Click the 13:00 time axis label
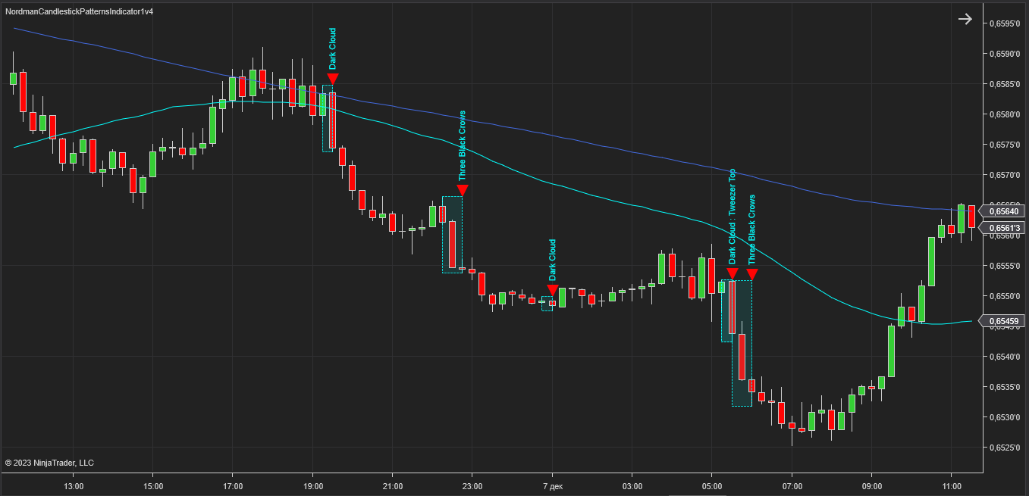Viewport: 1029px width, 496px height. click(x=74, y=486)
